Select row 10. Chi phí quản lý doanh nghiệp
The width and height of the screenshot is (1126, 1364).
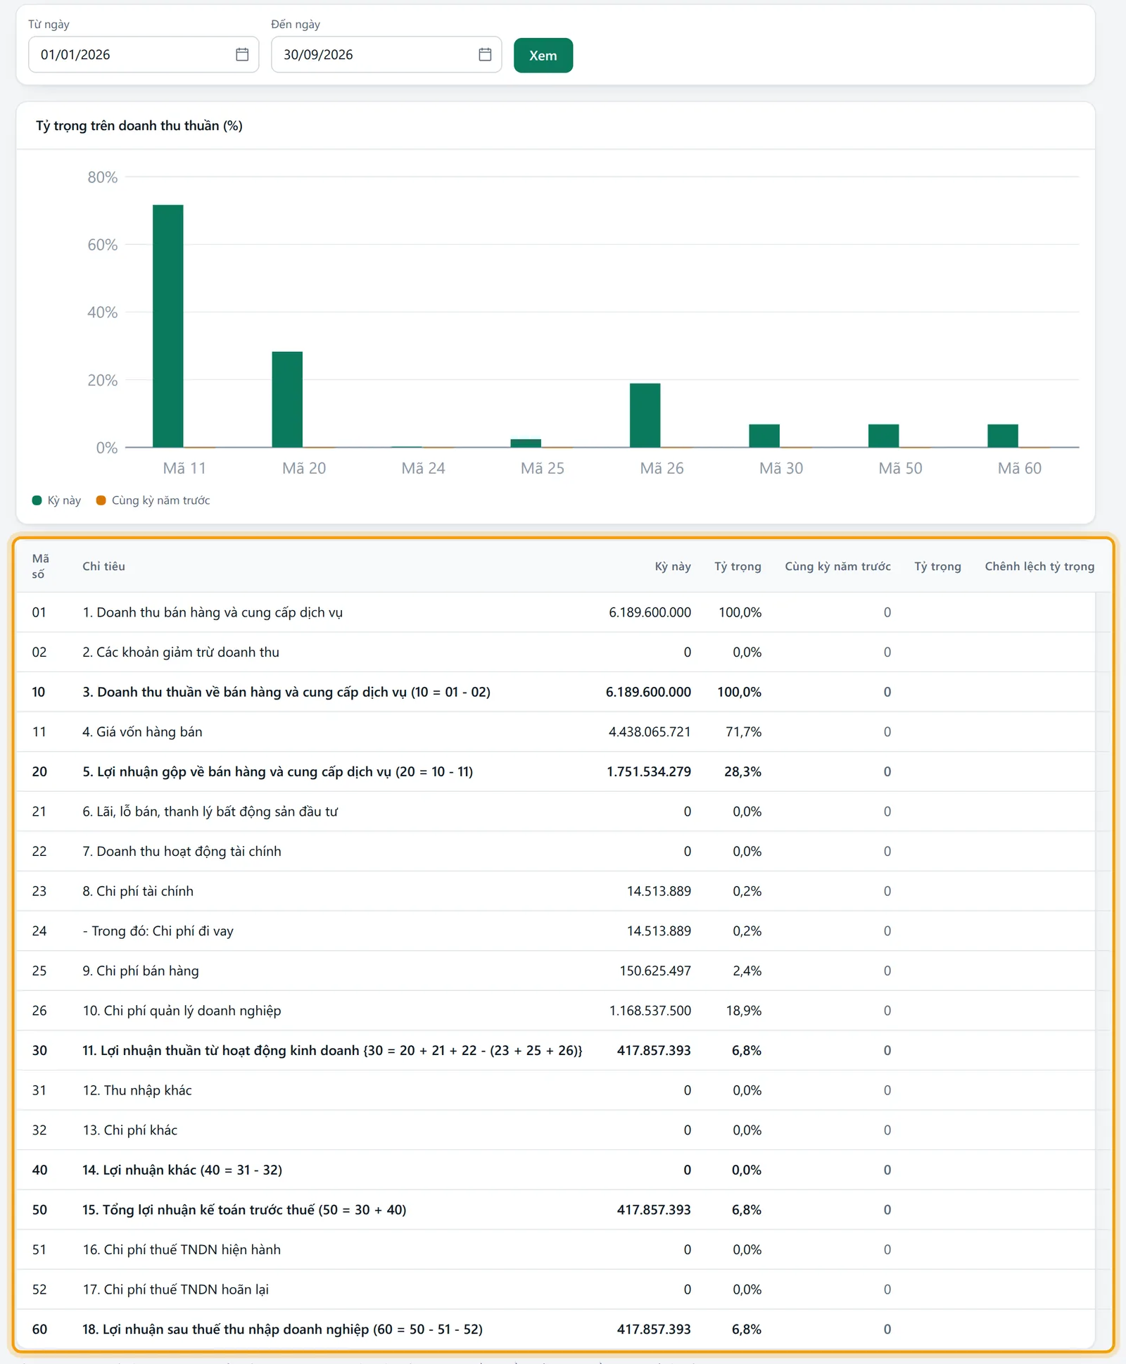(556, 1011)
